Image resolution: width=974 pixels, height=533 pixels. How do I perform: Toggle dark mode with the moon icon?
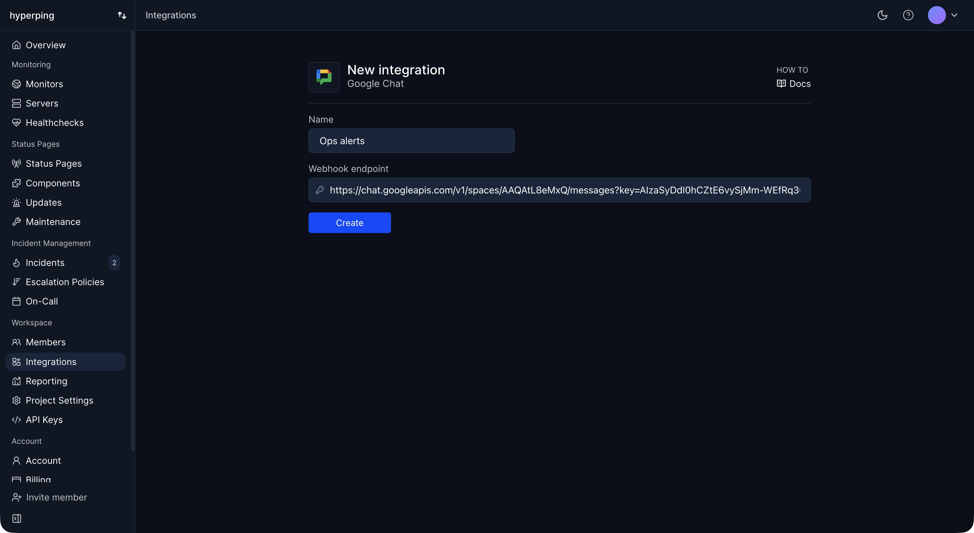pos(883,15)
